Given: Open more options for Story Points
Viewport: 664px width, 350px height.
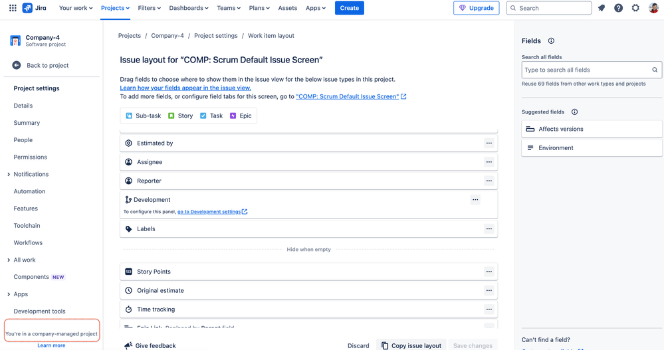Looking at the screenshot, I should click(x=489, y=272).
